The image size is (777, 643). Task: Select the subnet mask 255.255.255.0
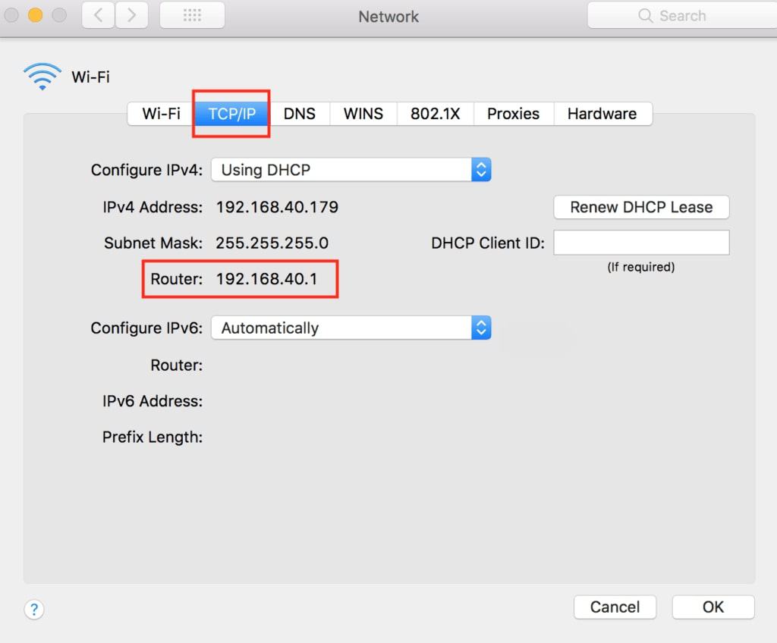click(x=272, y=243)
